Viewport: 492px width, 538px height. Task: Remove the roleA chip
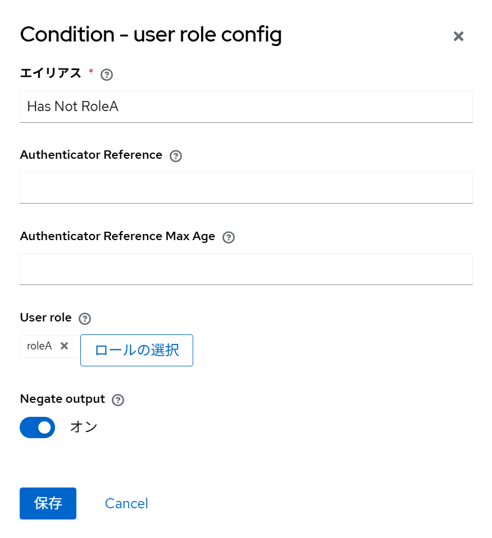coord(64,346)
